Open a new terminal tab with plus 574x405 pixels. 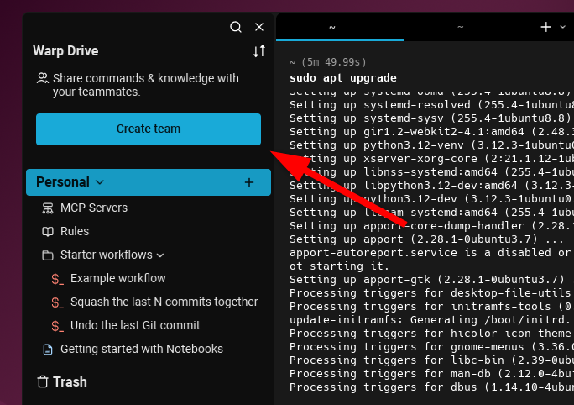point(546,27)
